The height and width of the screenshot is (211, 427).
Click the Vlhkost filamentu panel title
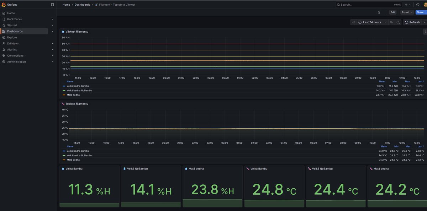[x=77, y=32]
